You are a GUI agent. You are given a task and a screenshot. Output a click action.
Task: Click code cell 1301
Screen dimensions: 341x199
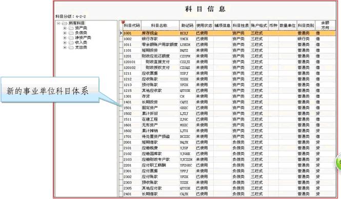coord(132,96)
